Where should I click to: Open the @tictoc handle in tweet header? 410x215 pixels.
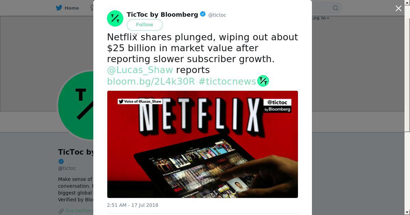217,15
